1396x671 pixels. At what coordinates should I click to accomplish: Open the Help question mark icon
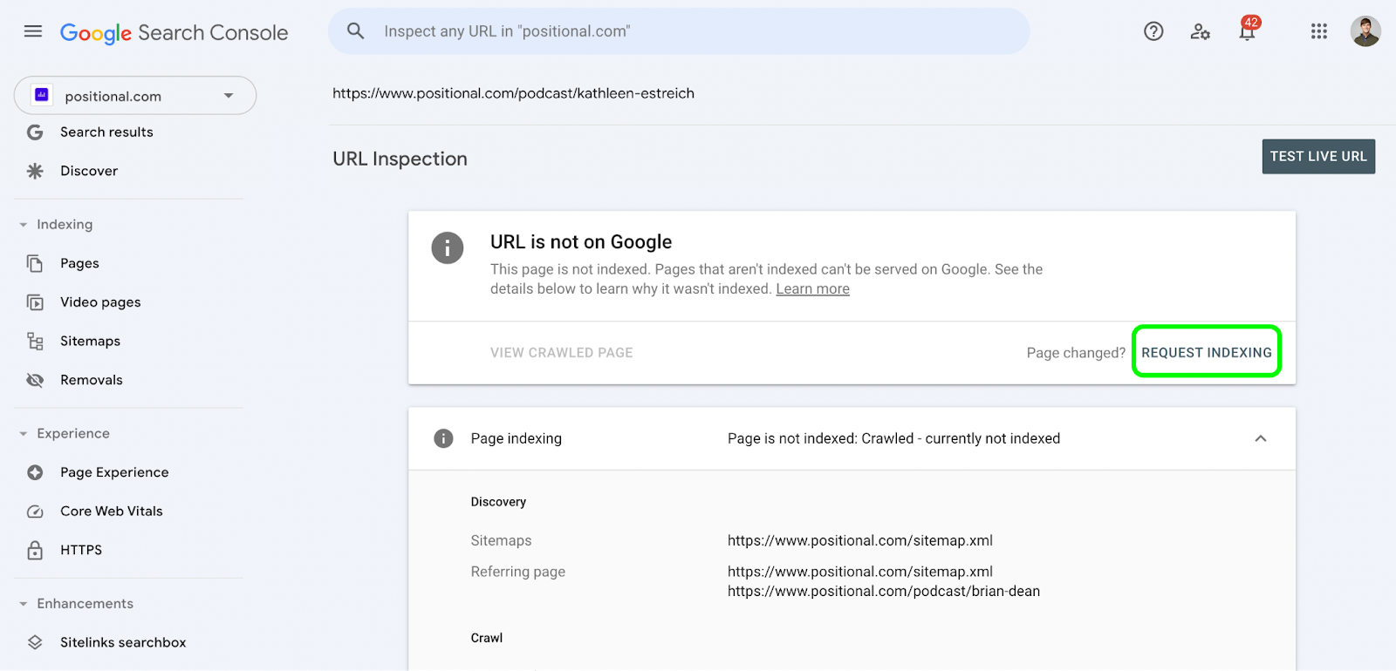tap(1153, 31)
